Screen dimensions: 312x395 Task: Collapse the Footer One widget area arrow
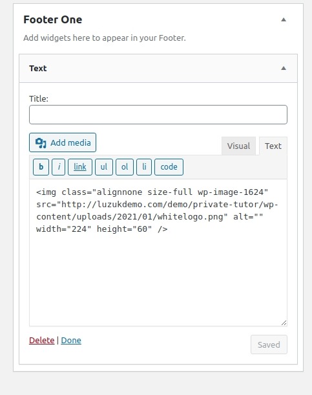click(x=284, y=19)
